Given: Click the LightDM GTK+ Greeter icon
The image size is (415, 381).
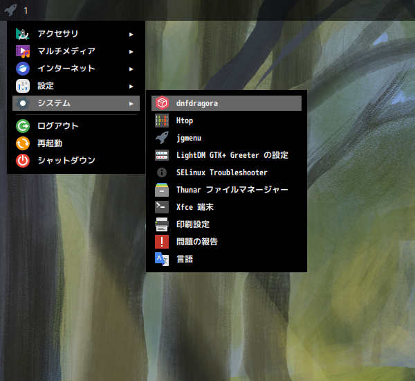Looking at the screenshot, I should [162, 155].
